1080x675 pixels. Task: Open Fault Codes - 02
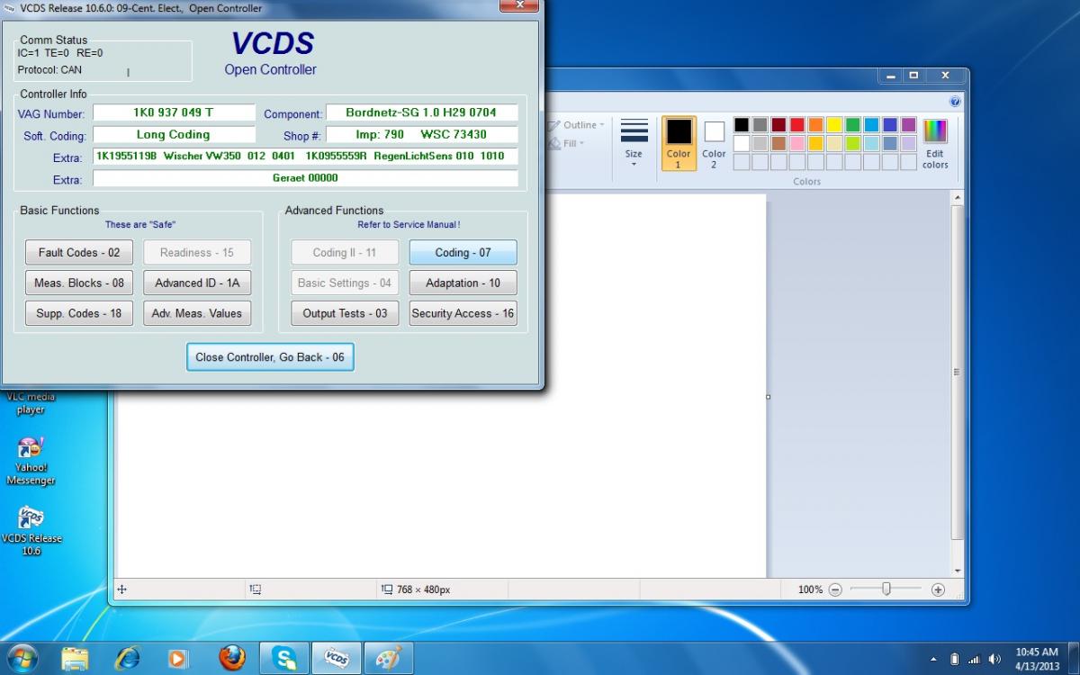(x=79, y=253)
